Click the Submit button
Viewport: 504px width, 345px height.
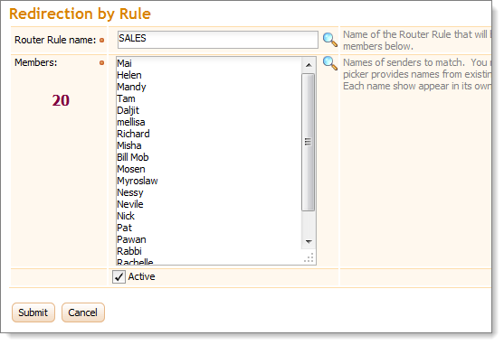point(33,312)
